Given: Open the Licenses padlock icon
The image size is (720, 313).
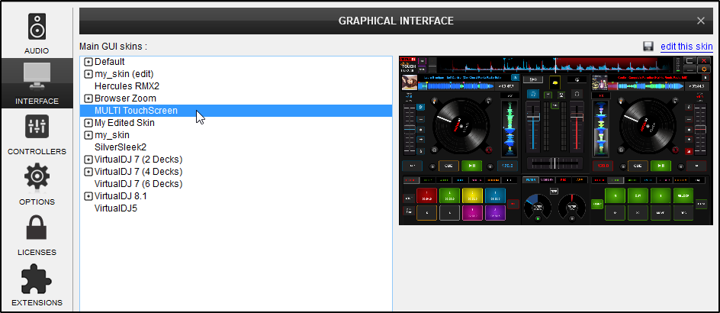Looking at the screenshot, I should coord(37,227).
